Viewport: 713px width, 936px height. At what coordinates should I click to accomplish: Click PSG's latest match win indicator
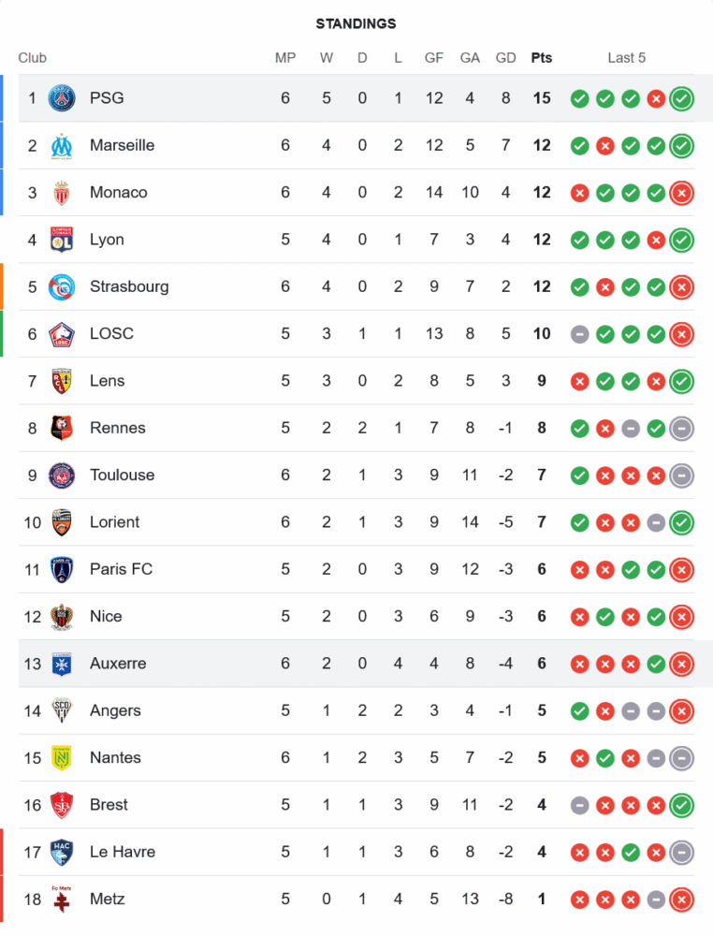click(x=682, y=98)
